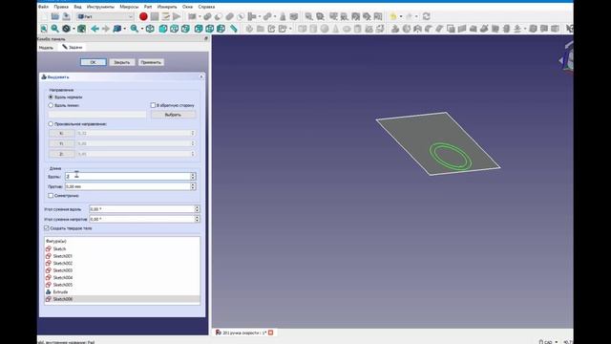Click the Part sphere primitive icon
The height and width of the screenshot is (344, 611).
[325, 29]
